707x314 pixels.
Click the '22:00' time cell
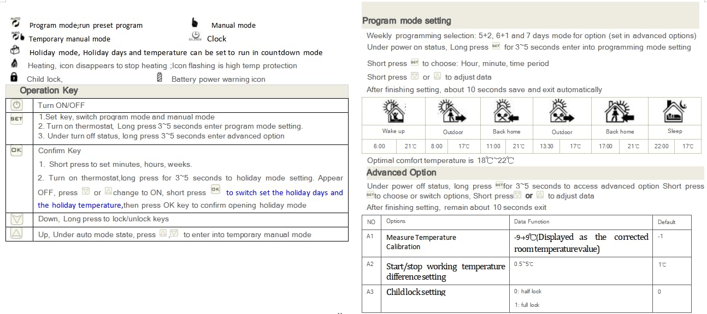click(x=661, y=146)
